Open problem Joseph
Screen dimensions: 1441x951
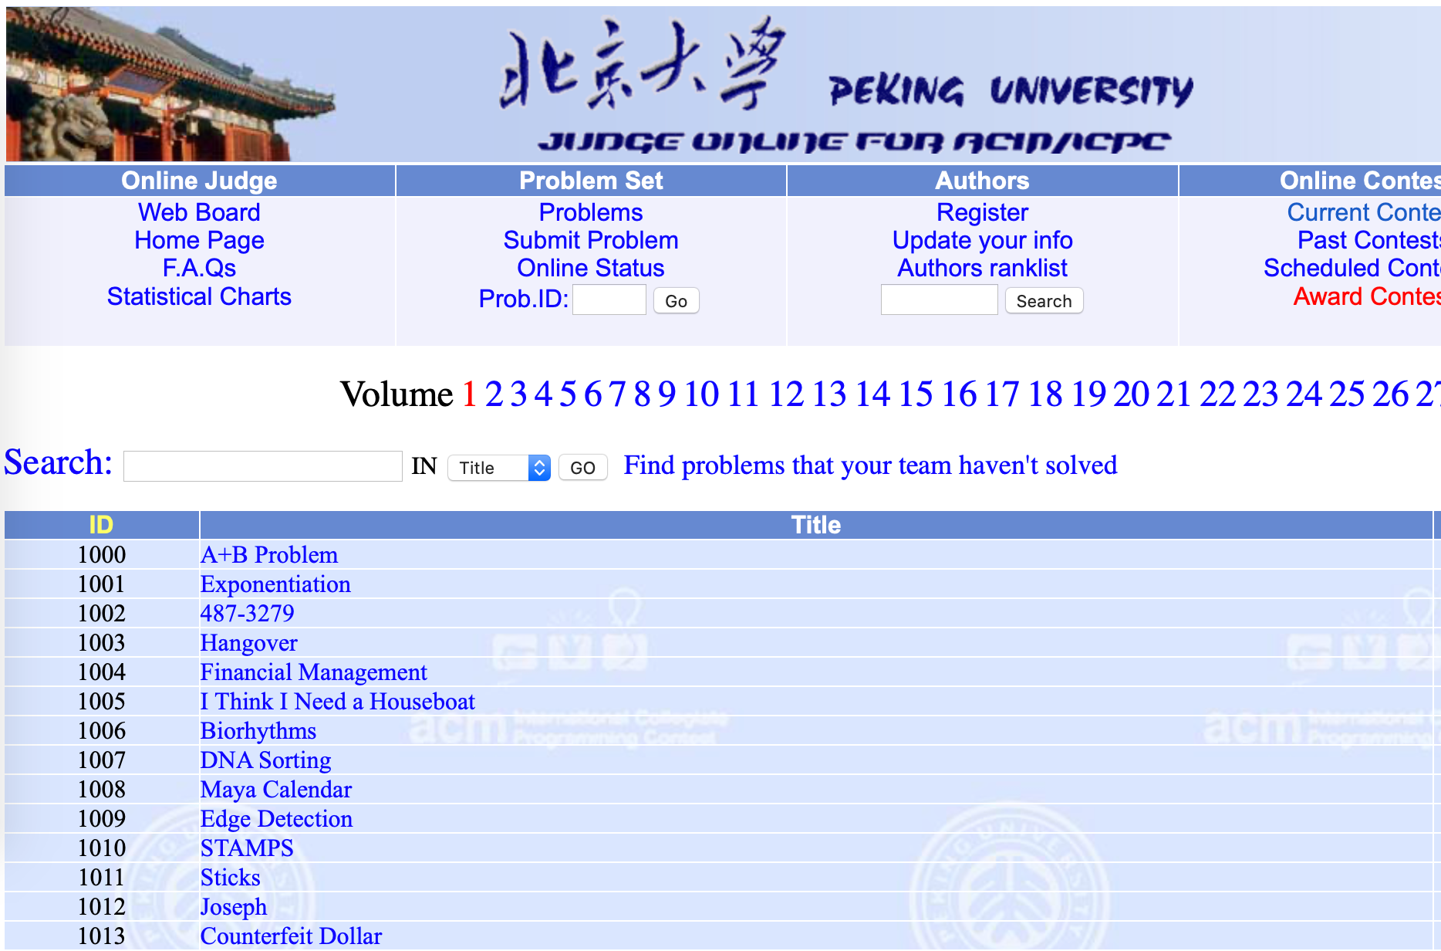[x=234, y=907]
